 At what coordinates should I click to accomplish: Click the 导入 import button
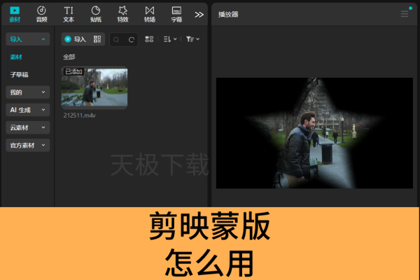point(76,39)
